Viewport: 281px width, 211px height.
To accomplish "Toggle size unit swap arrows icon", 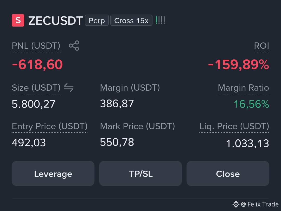I will pos(69,88).
